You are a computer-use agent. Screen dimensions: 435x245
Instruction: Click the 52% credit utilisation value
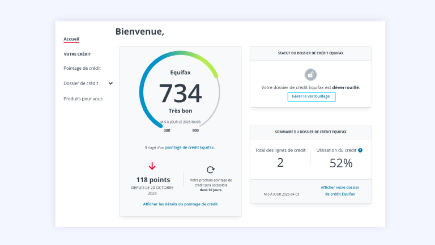coord(341,163)
